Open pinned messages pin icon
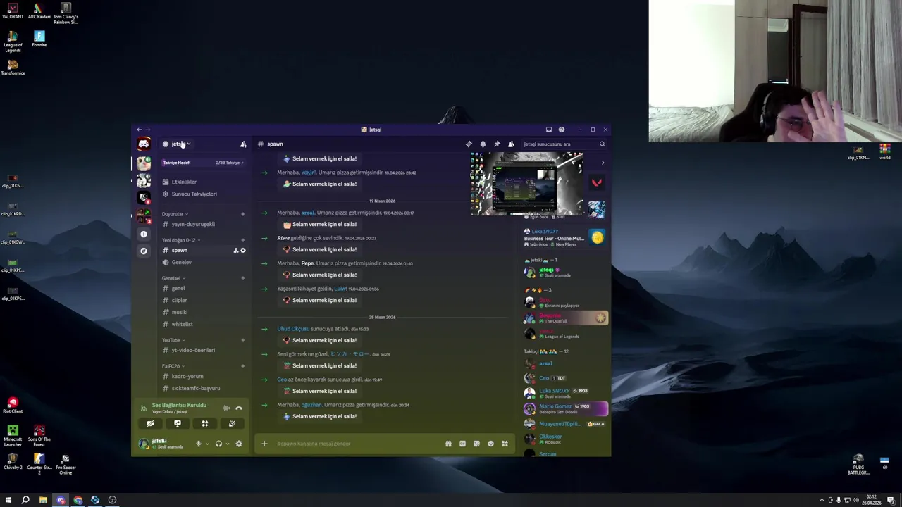The image size is (902, 507). pyautogui.click(x=497, y=144)
